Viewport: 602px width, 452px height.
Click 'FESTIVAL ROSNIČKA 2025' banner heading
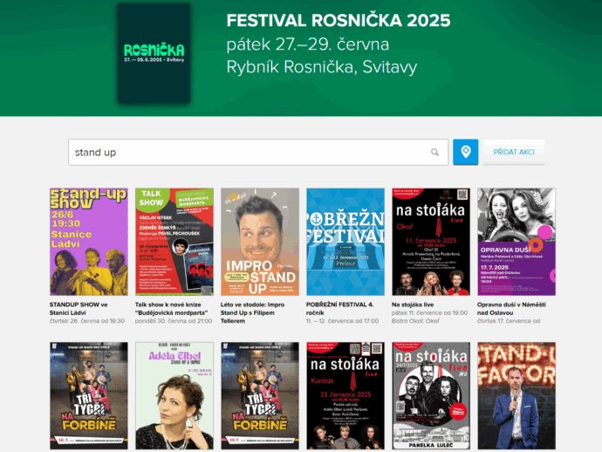click(x=339, y=20)
